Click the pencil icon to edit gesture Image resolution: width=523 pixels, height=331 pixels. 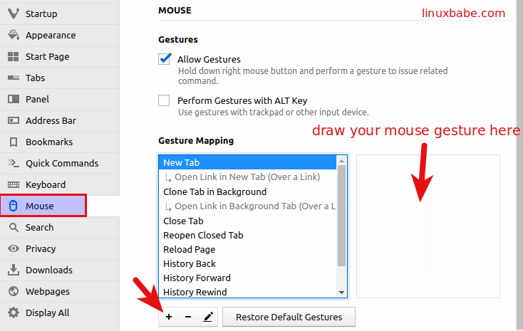click(207, 317)
